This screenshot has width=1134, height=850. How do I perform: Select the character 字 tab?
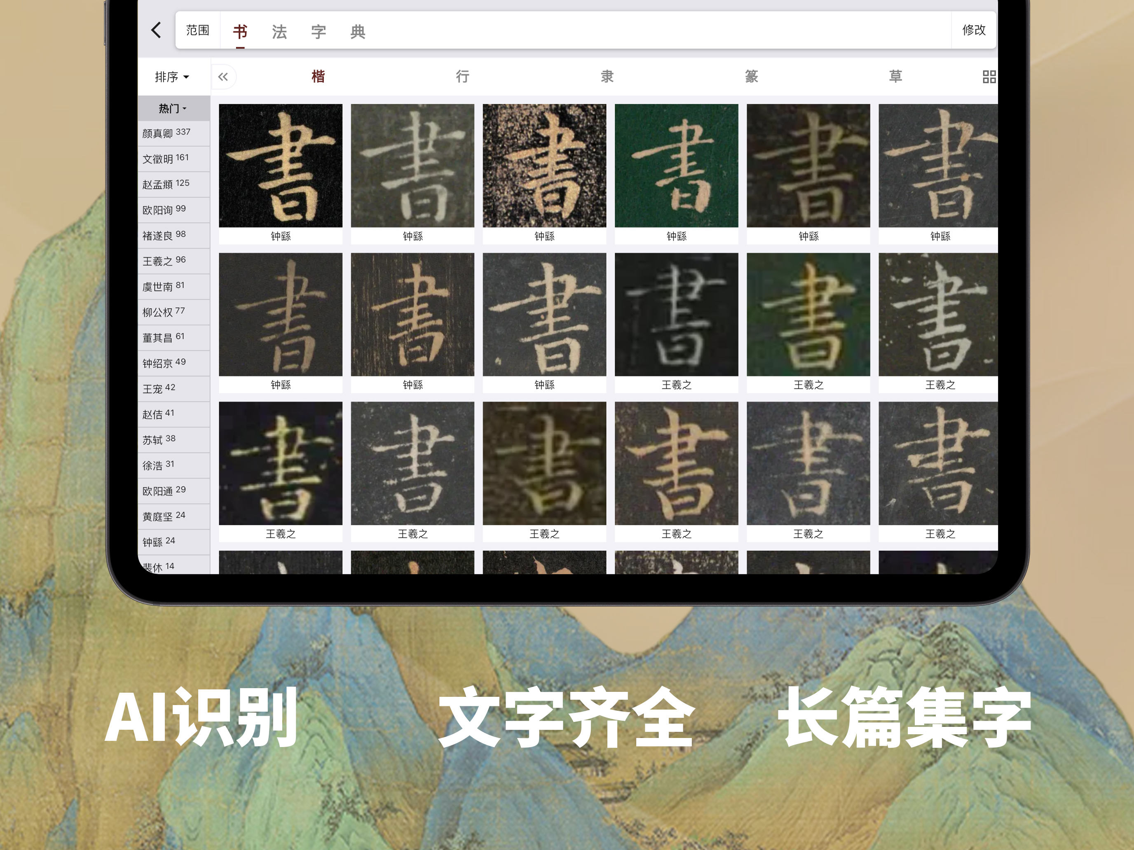pos(319,32)
